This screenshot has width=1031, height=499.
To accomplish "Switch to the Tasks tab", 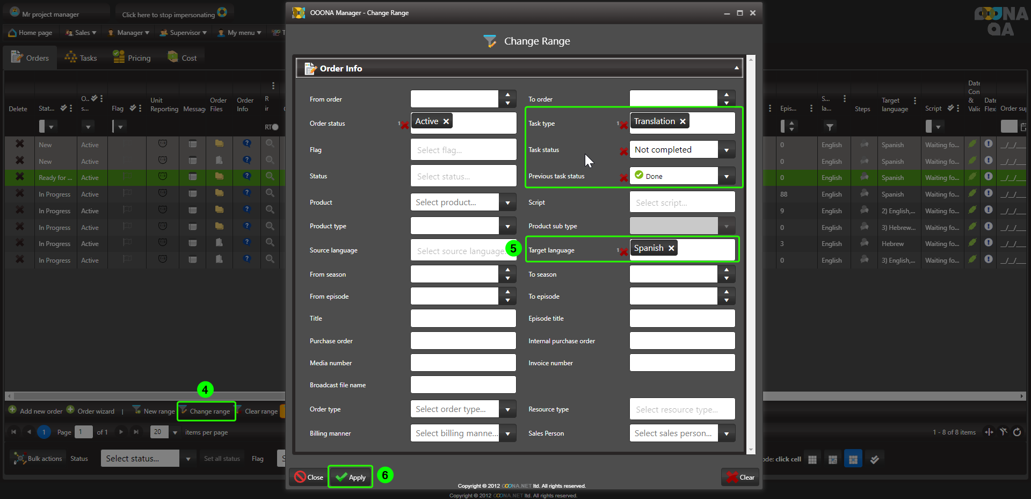I will (x=81, y=58).
